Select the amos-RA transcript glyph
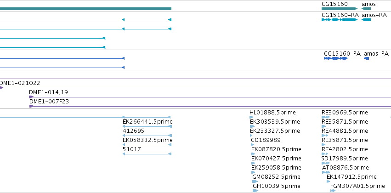 point(366,20)
